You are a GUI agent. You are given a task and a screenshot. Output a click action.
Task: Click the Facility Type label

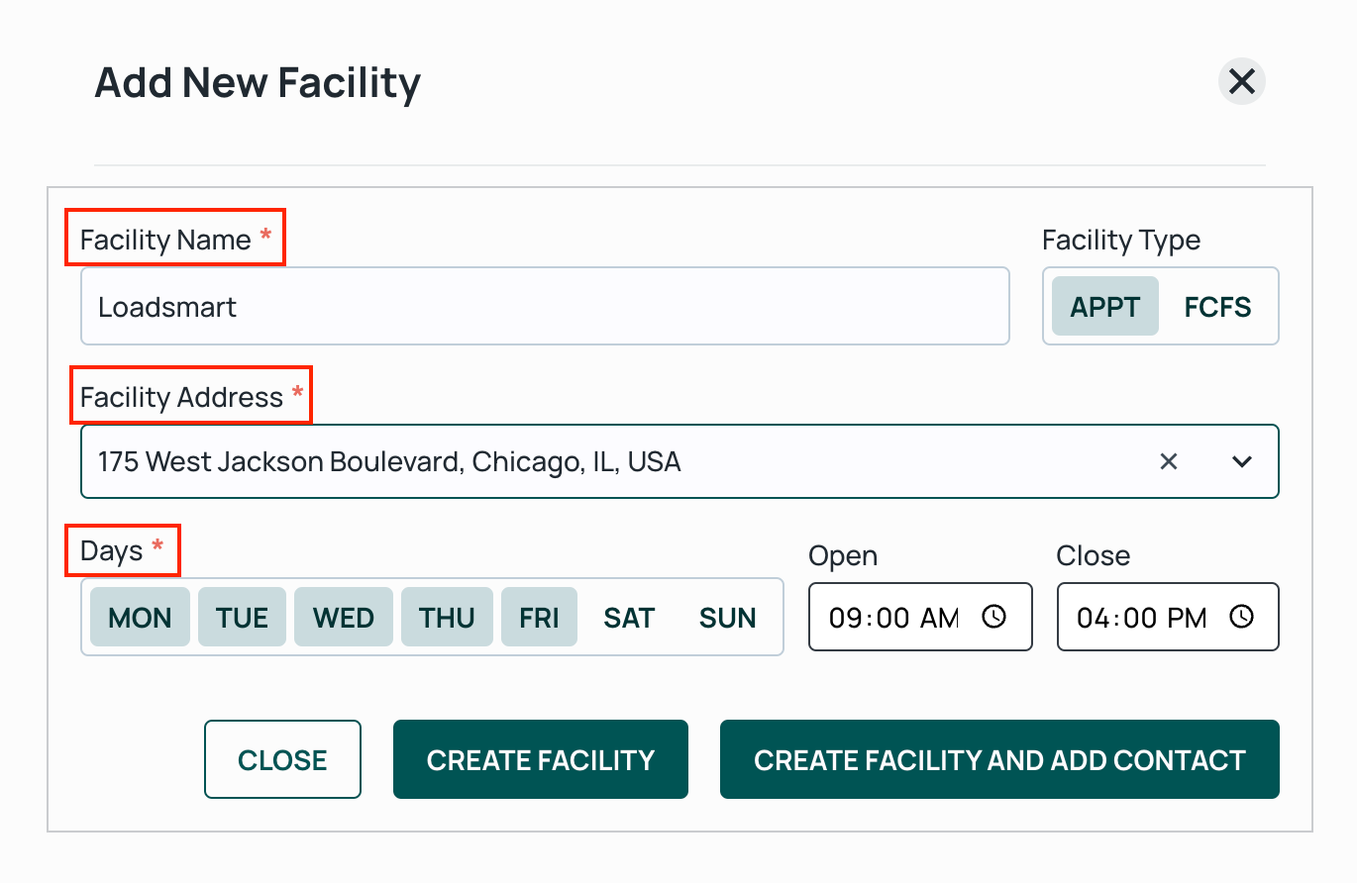coord(1121,241)
